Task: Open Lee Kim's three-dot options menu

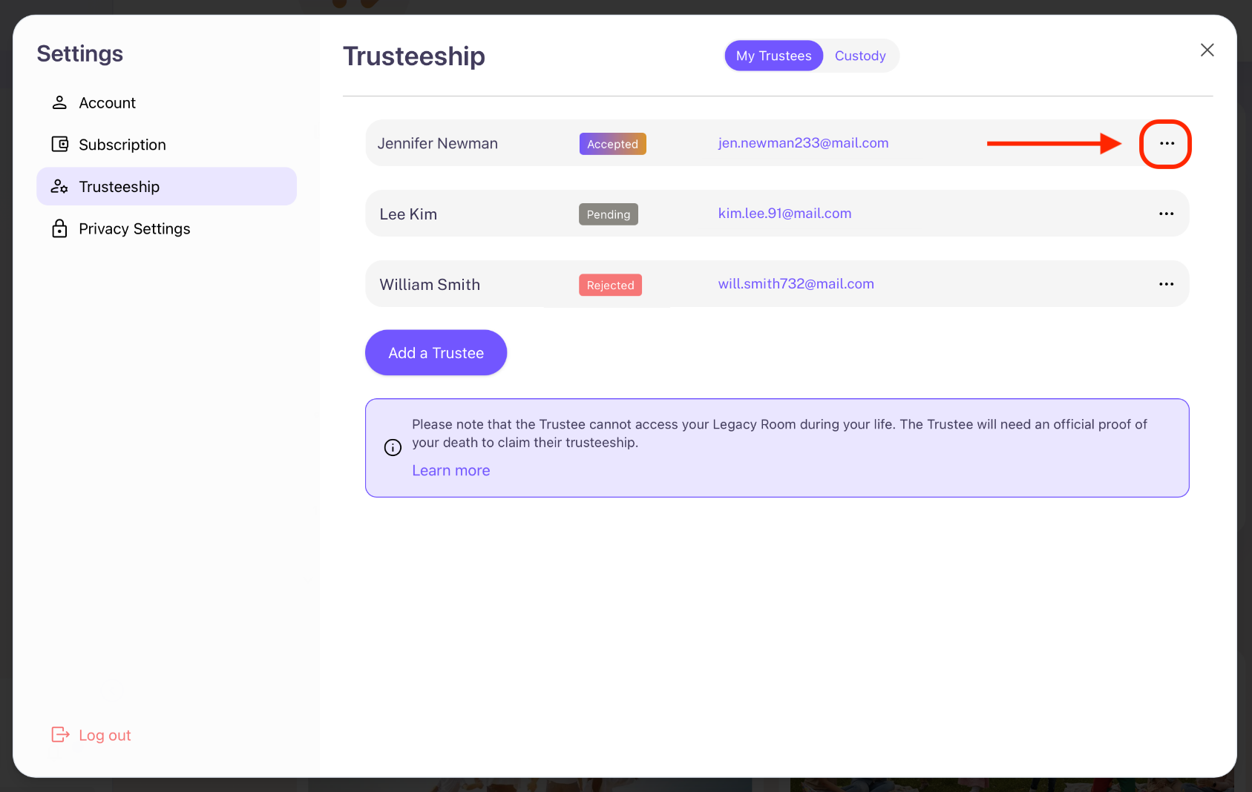Action: pyautogui.click(x=1166, y=214)
